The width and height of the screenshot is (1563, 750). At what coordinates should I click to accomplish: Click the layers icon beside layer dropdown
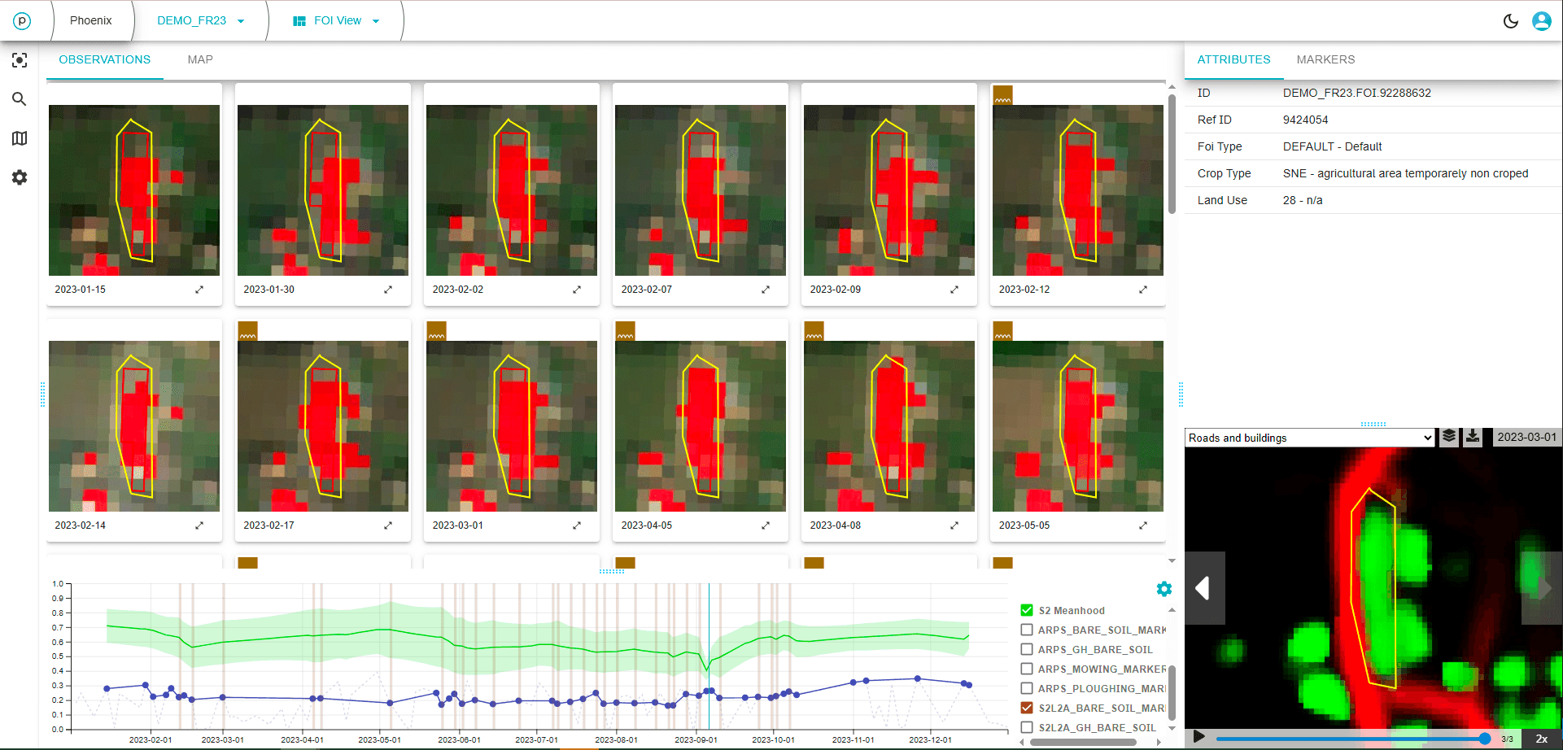tap(1449, 437)
